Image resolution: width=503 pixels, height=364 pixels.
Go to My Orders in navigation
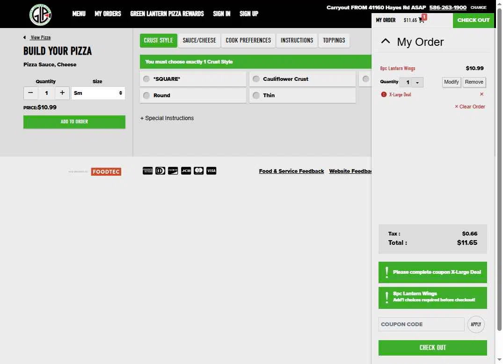[x=108, y=14]
